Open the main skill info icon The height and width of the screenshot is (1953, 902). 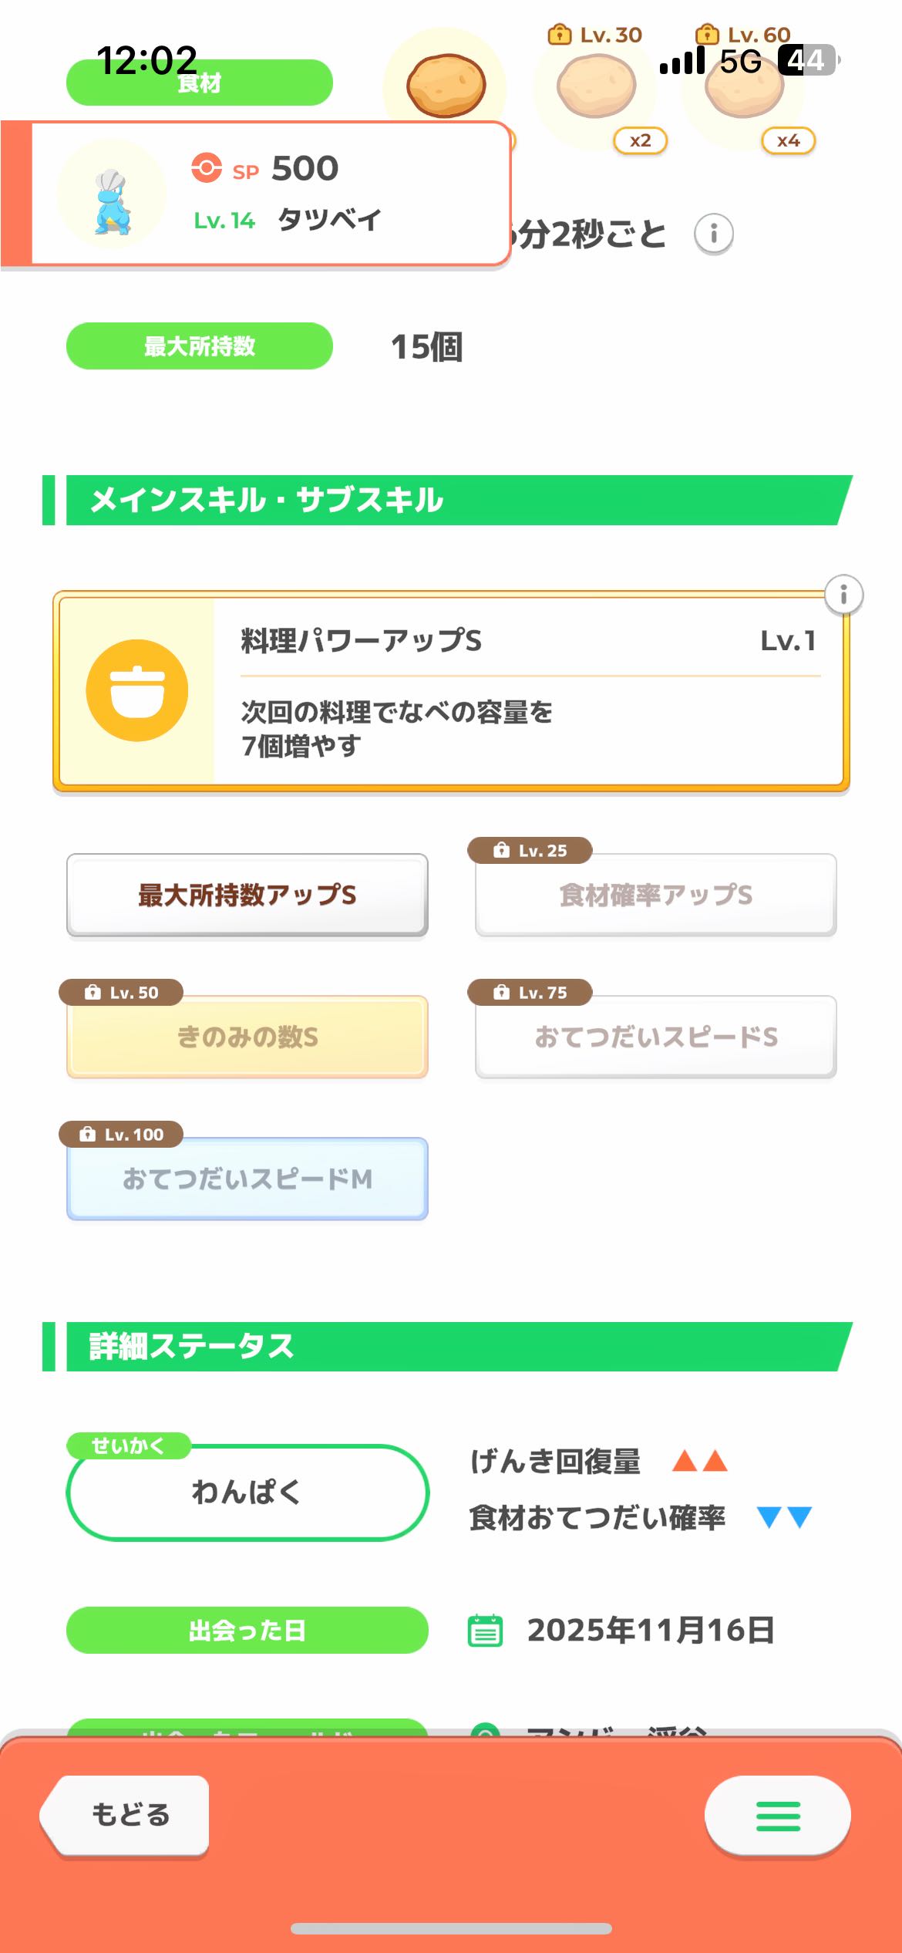pyautogui.click(x=843, y=595)
